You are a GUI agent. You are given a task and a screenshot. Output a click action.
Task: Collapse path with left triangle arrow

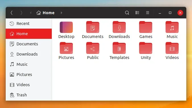(x=31, y=13)
